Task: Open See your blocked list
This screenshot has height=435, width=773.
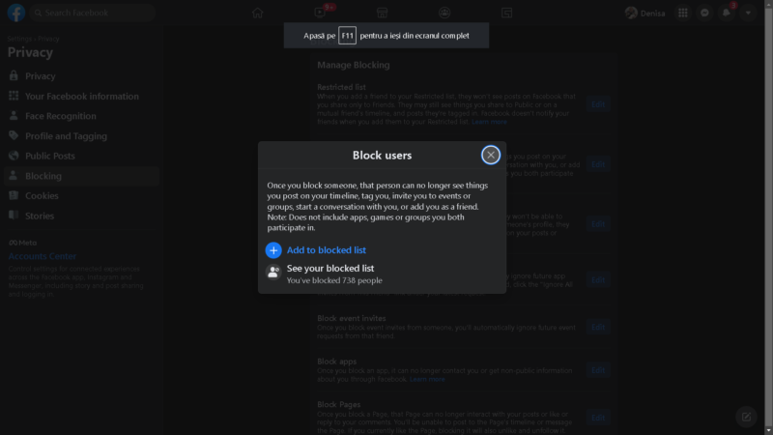Action: tap(330, 269)
